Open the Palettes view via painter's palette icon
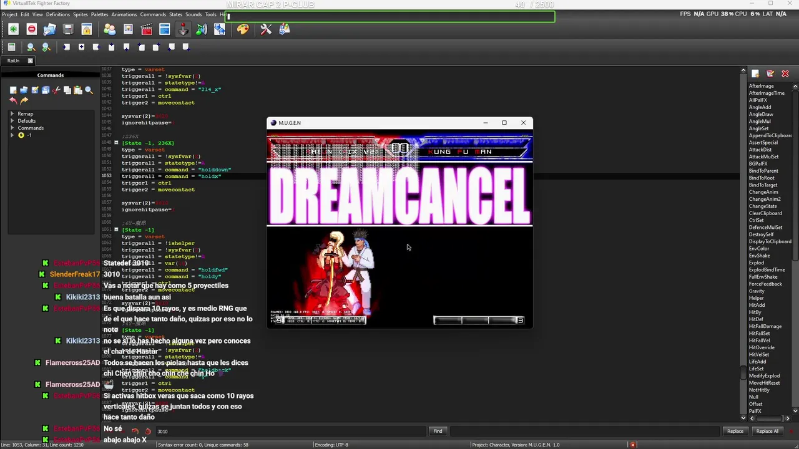Image resolution: width=799 pixels, height=449 pixels. [x=243, y=29]
